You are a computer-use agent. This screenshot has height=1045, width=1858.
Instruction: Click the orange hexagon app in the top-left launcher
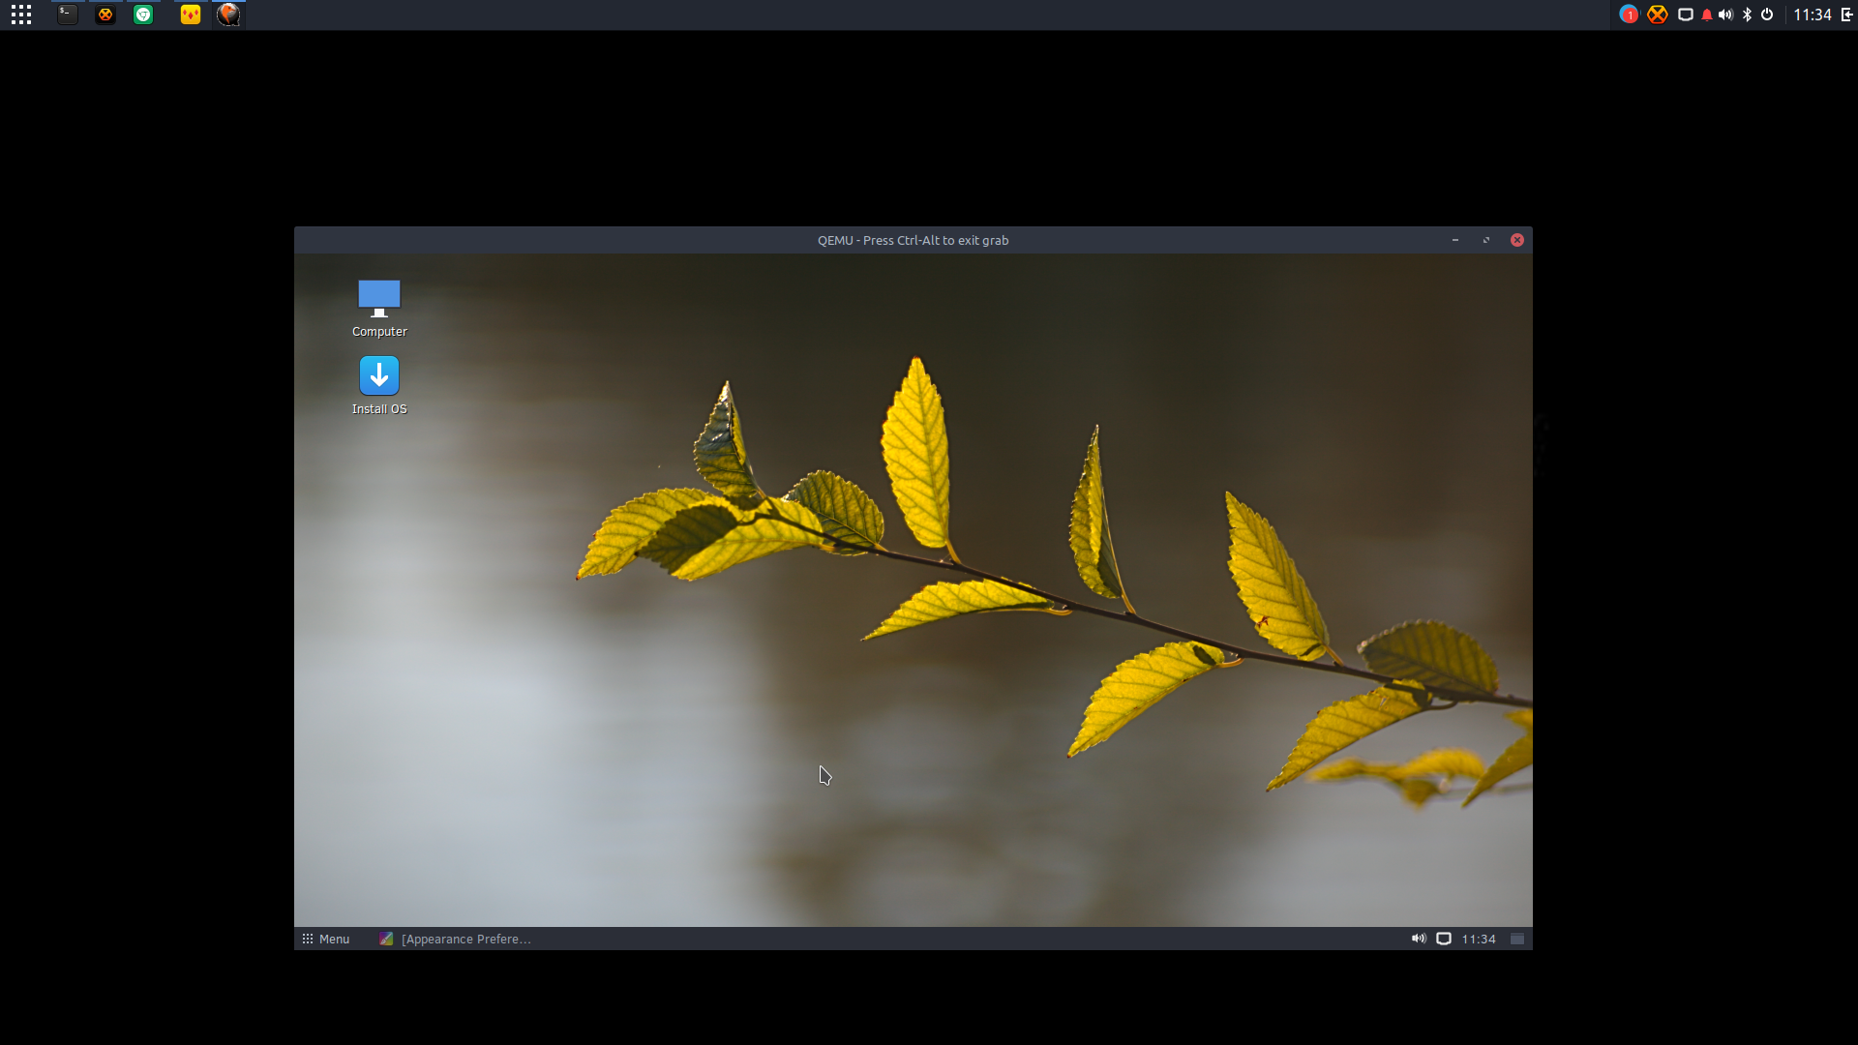[x=105, y=15]
